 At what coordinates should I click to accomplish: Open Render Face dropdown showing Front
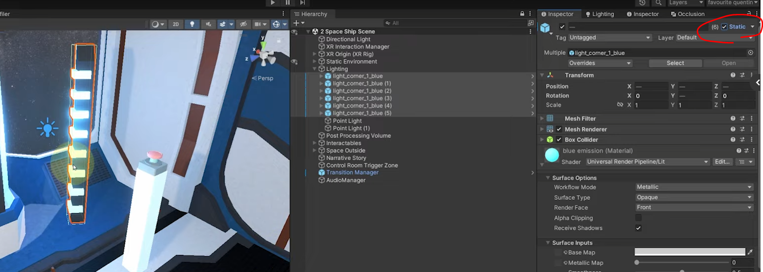(x=694, y=207)
